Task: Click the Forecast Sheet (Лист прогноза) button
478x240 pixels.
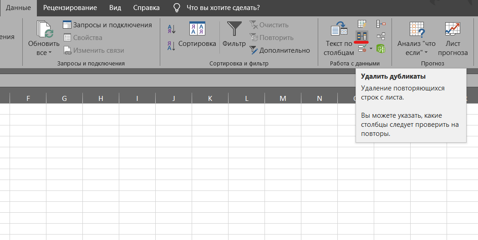Action: pyautogui.click(x=453, y=38)
